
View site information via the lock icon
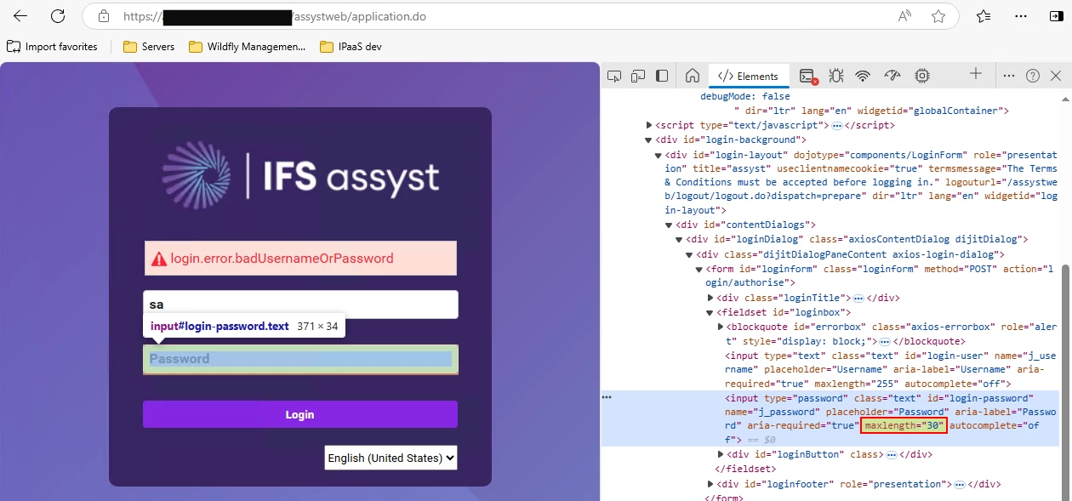(104, 16)
